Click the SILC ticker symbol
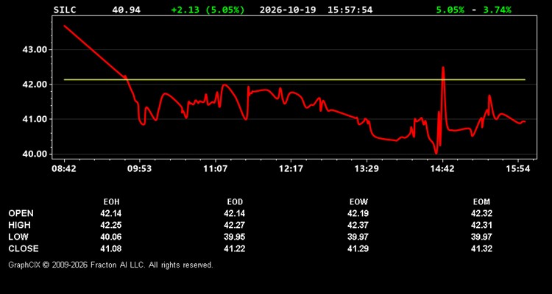 [65, 10]
